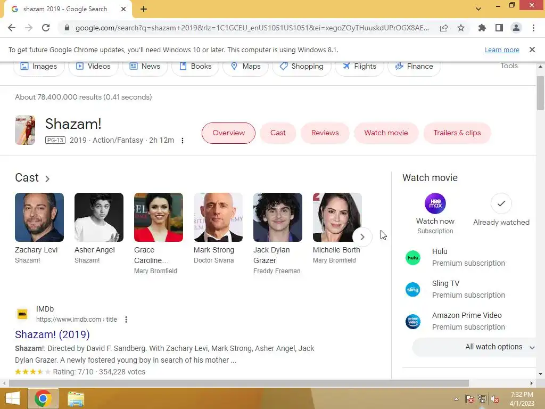Click the address bar URL field
Image resolution: width=545 pixels, height=409 pixels.
252,28
